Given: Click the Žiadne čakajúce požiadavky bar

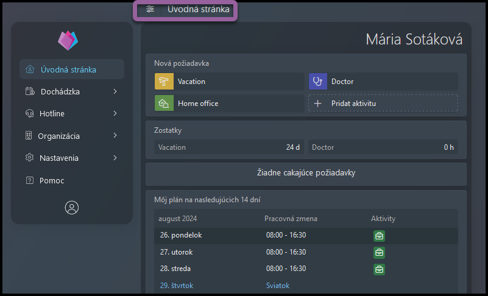Looking at the screenshot, I should (x=305, y=174).
